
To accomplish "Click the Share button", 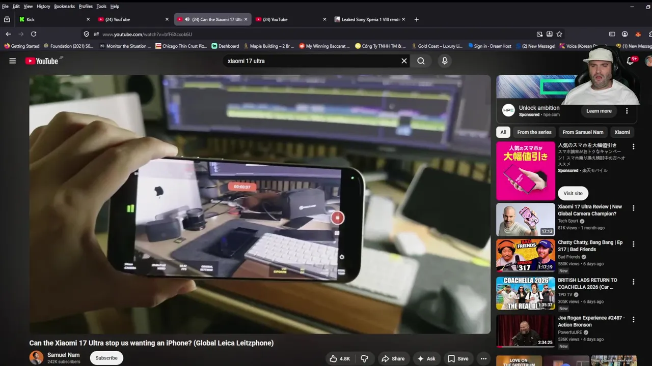I will [393, 358].
